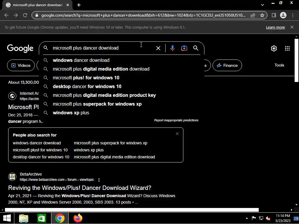299x224 pixels.
Task: Select suggestion microsoft plus! for windows 10
Action: tap(121, 78)
